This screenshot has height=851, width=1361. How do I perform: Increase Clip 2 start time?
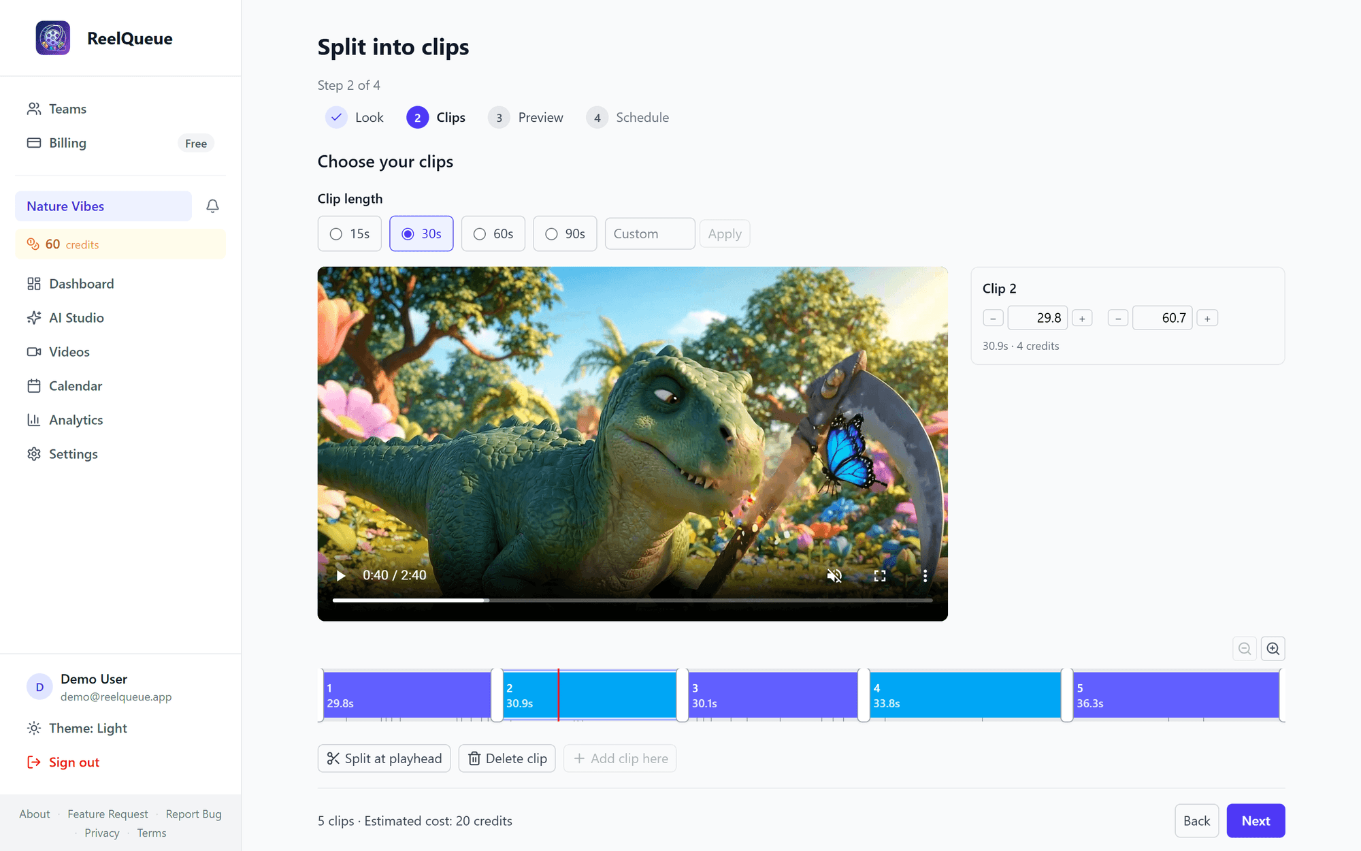[x=1082, y=318]
